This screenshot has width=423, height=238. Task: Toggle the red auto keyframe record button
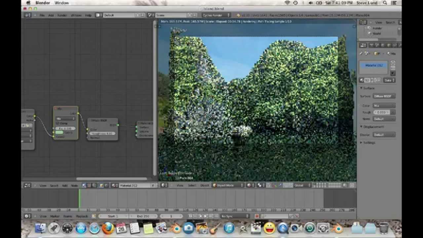pyautogui.click(x=256, y=216)
